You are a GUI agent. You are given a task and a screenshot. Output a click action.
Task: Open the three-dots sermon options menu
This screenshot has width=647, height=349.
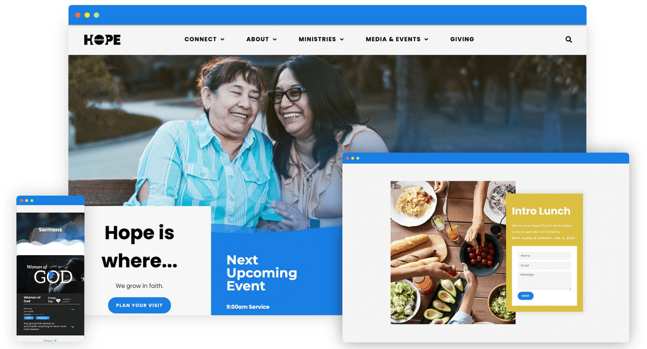73,309
